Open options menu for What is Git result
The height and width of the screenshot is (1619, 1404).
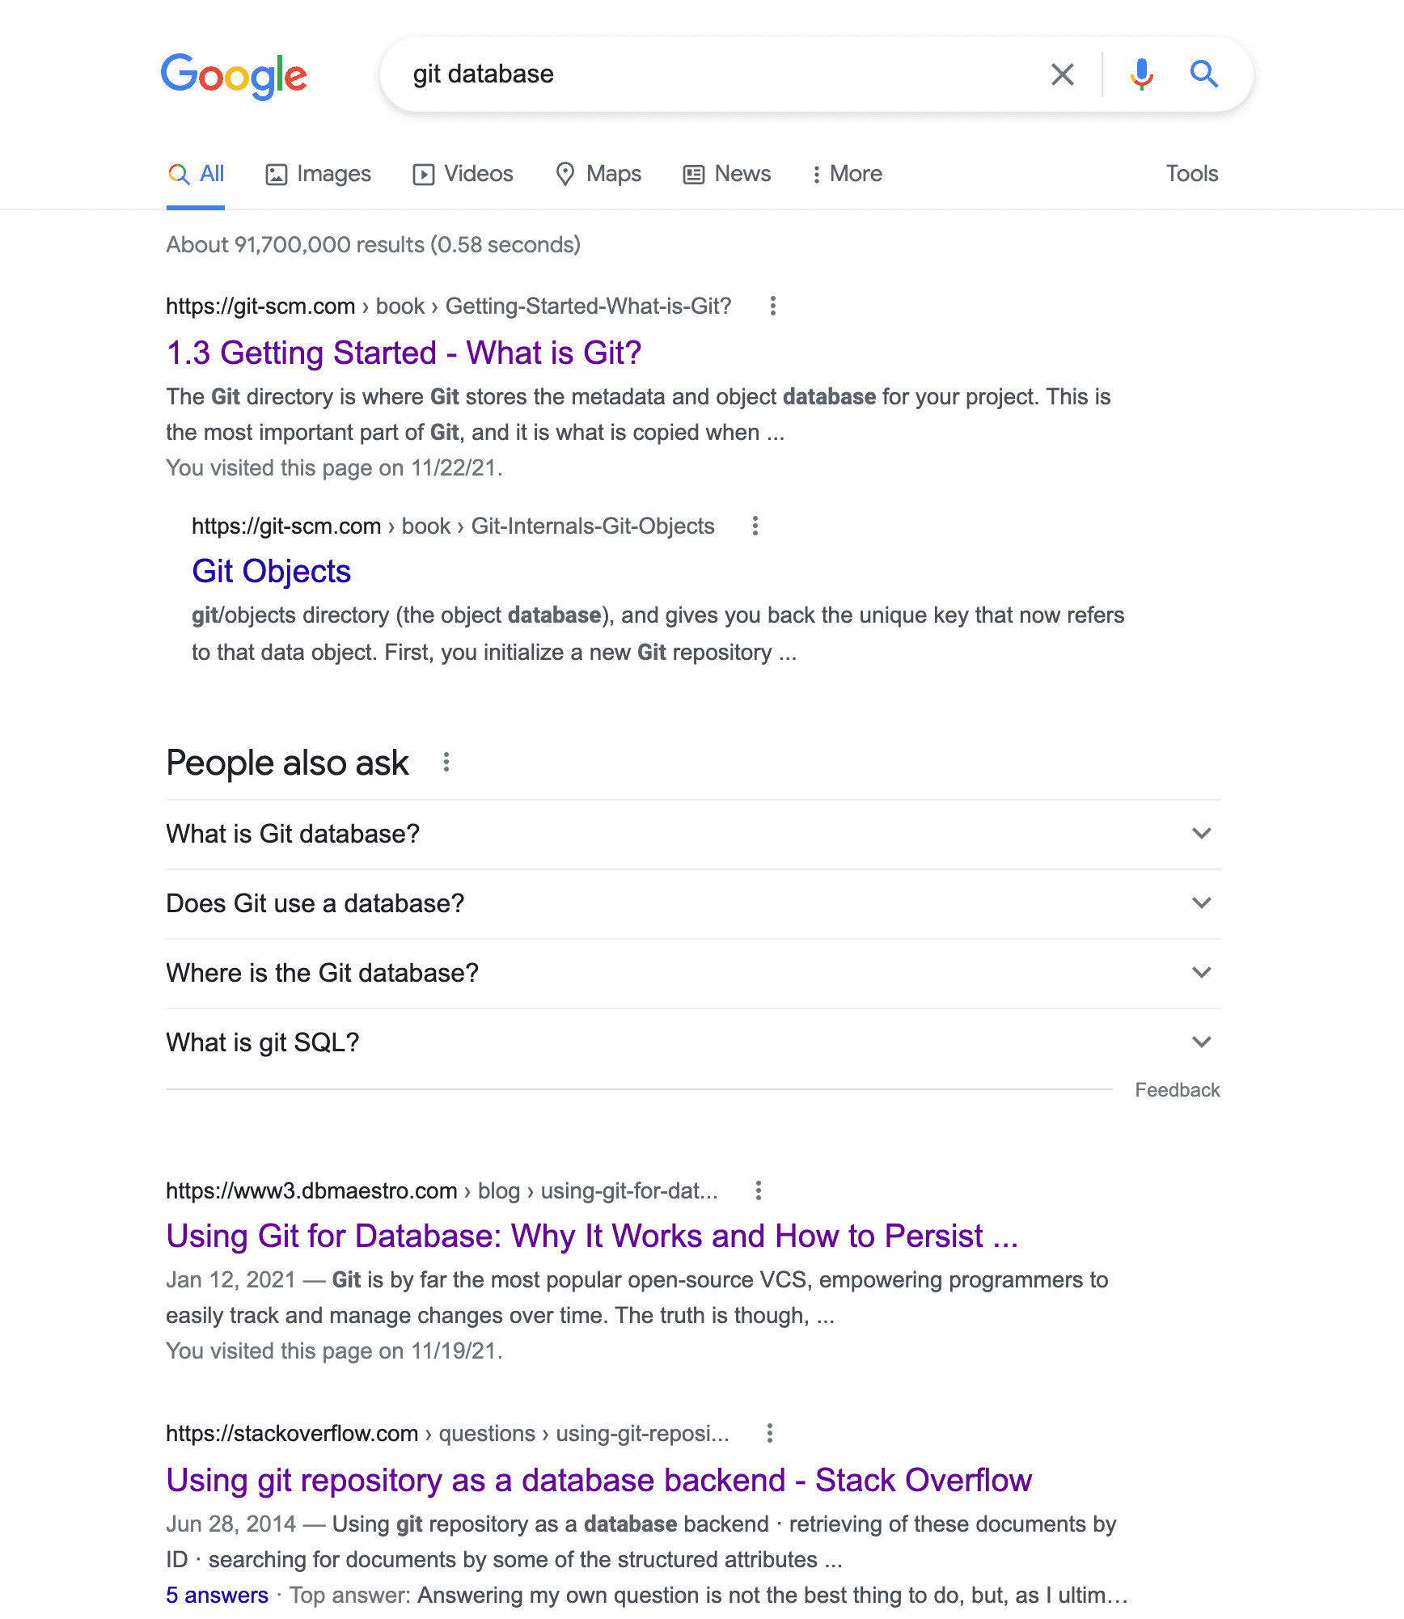click(772, 306)
